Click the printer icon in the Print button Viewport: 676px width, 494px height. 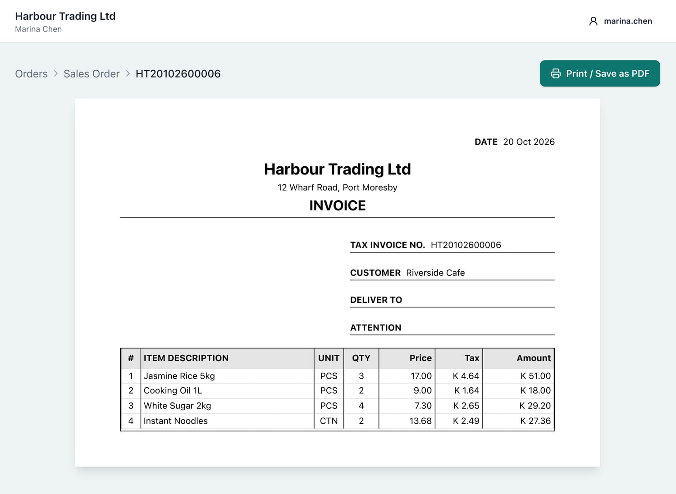point(556,73)
